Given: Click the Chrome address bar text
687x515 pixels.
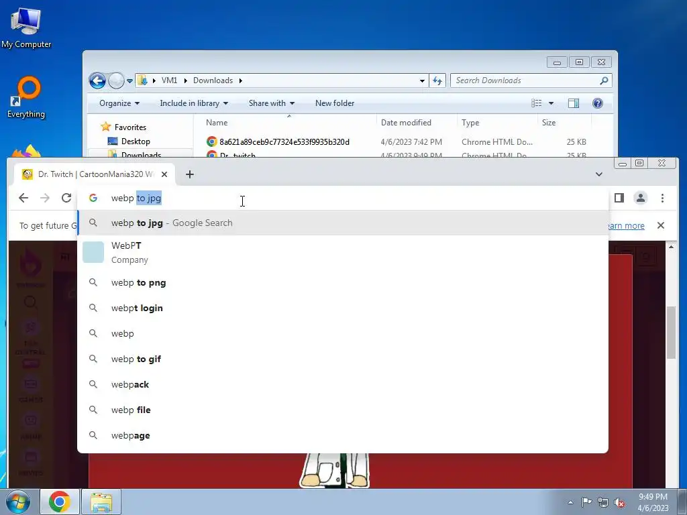Looking at the screenshot, I should tap(136, 198).
